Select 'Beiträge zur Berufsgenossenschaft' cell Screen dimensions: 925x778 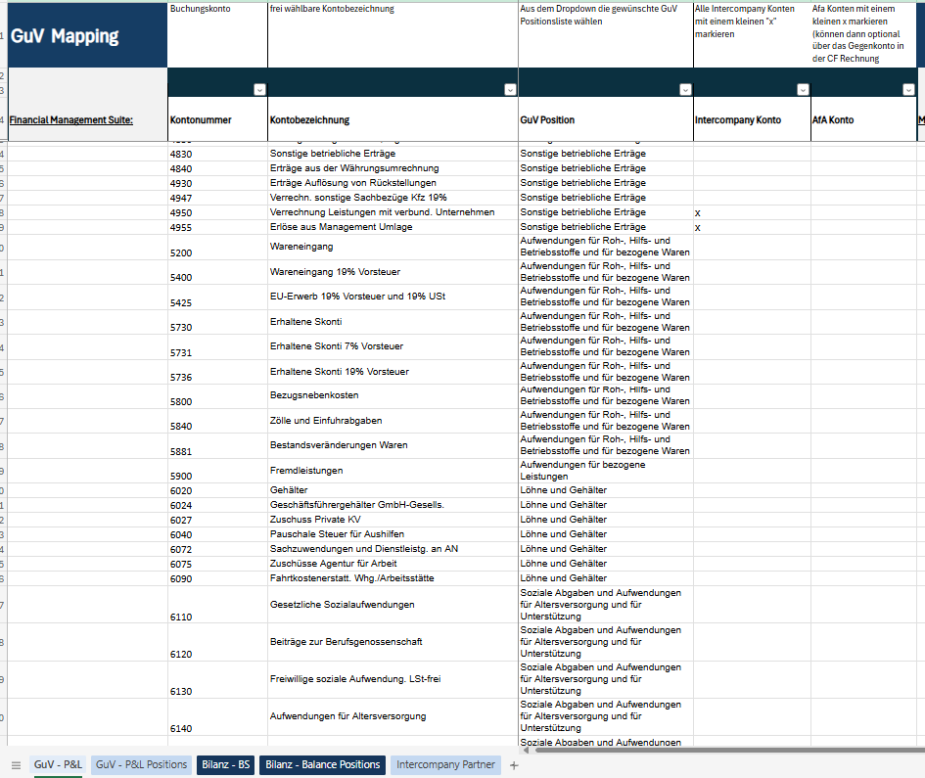point(393,642)
